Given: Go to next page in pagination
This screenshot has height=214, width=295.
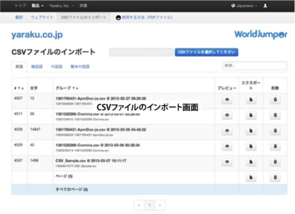Looking at the screenshot, I should pos(160,205).
